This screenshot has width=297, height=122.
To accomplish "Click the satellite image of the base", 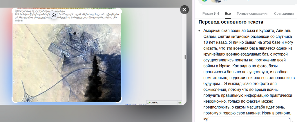I will 67,63.
